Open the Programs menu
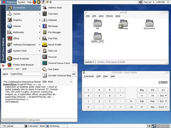171x128 pixels. (9, 2)
